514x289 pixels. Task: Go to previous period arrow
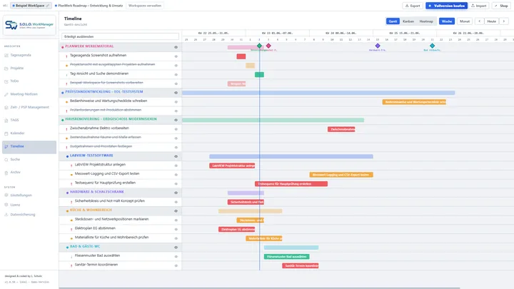479,21
